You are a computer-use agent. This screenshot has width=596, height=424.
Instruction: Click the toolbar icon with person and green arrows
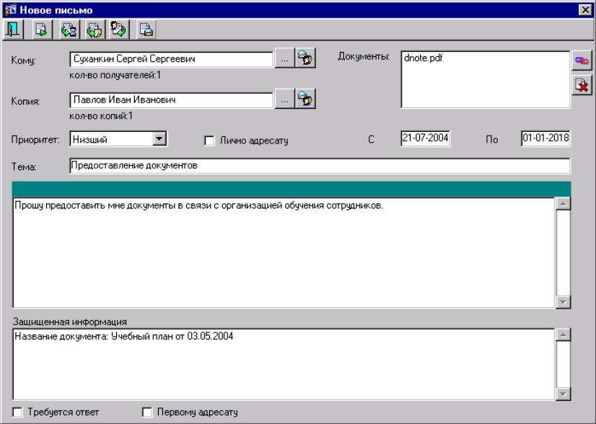click(118, 30)
